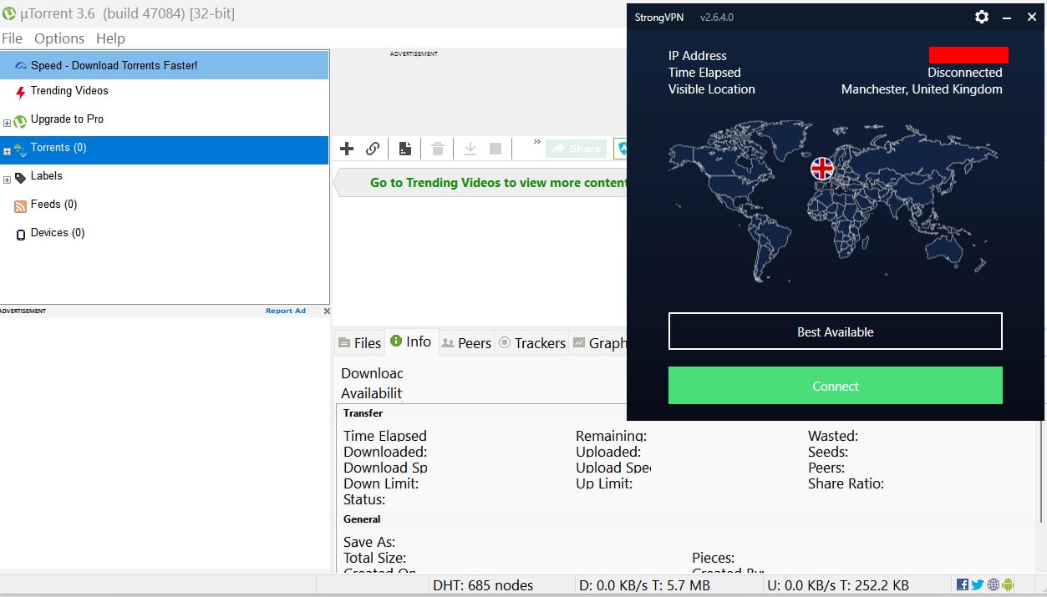The height and width of the screenshot is (597, 1047).
Task: Click the uTorrent logo in title bar
Action: [x=9, y=13]
